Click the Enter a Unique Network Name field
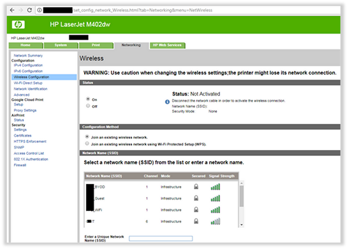348x249 pixels. [x=161, y=239]
